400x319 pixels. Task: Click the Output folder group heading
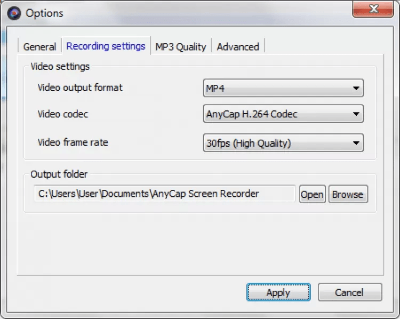(59, 174)
